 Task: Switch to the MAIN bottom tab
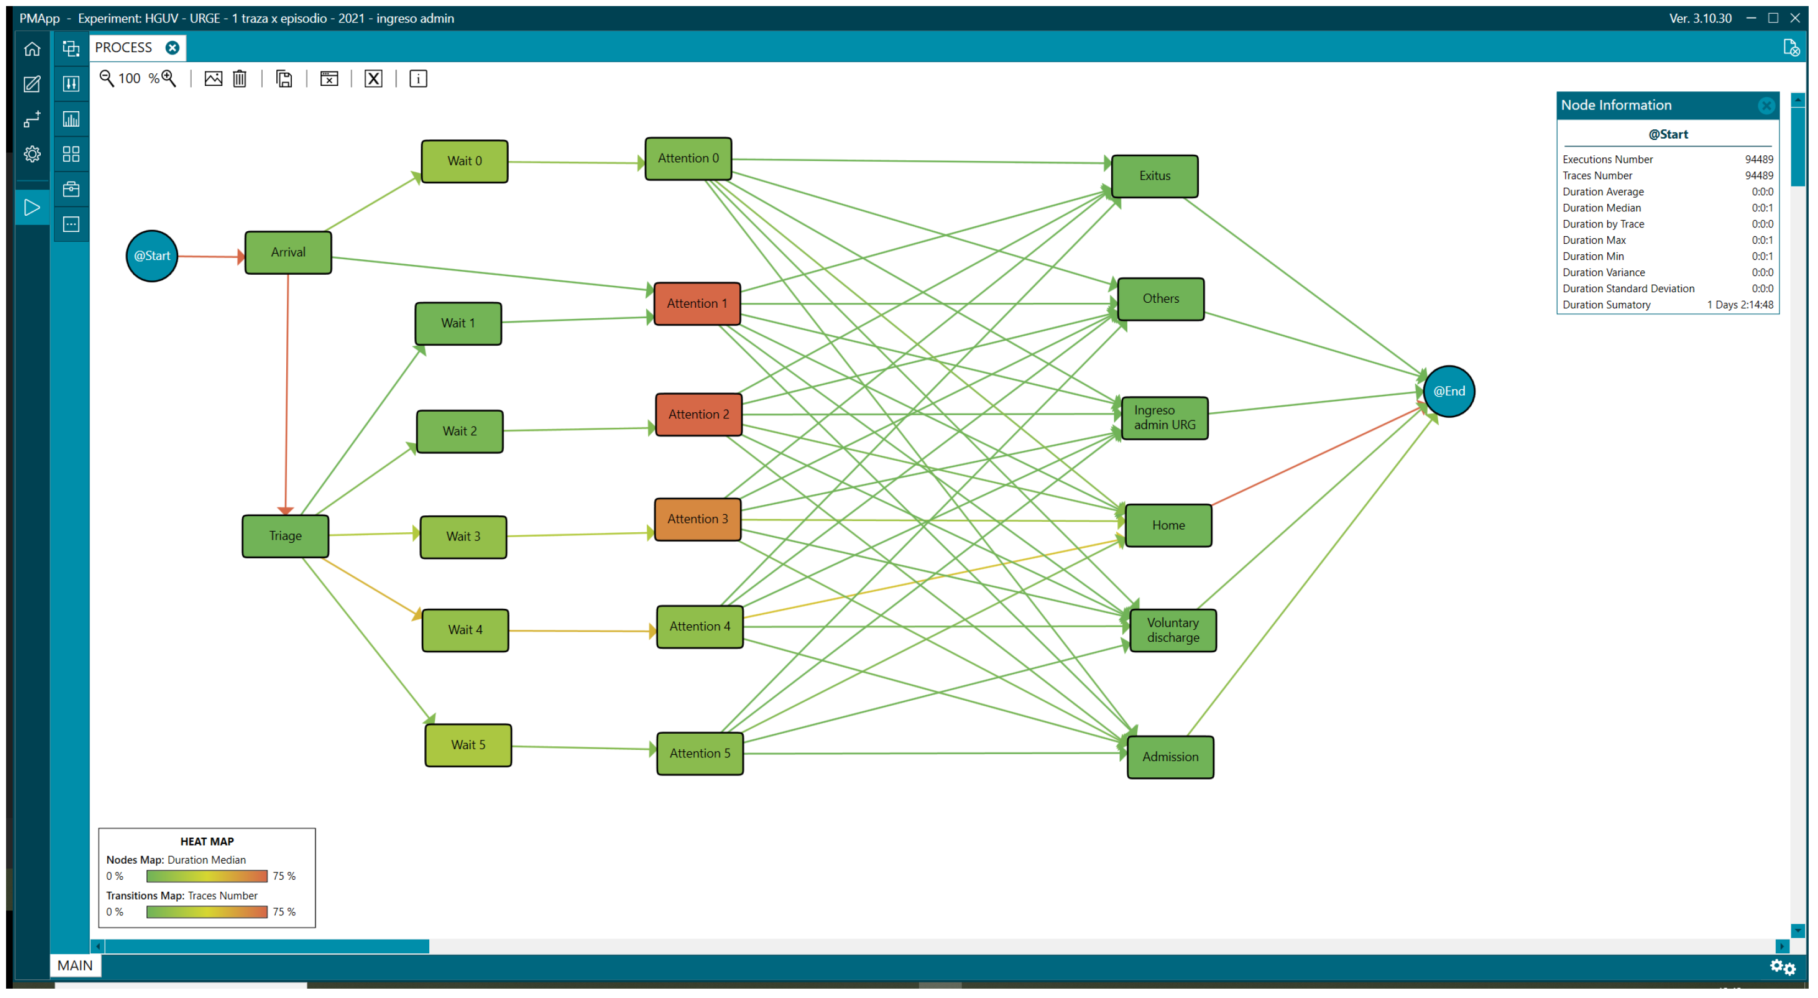pyautogui.click(x=75, y=965)
